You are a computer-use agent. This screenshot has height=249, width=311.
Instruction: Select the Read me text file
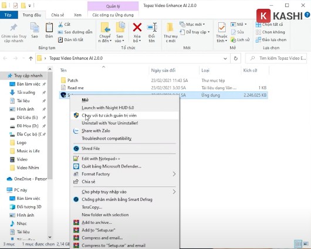click(x=75, y=88)
